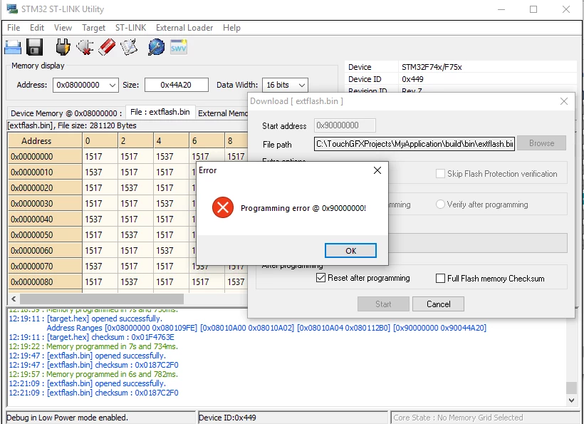Click the error text Programming error @ 0x90000000!

(x=303, y=208)
